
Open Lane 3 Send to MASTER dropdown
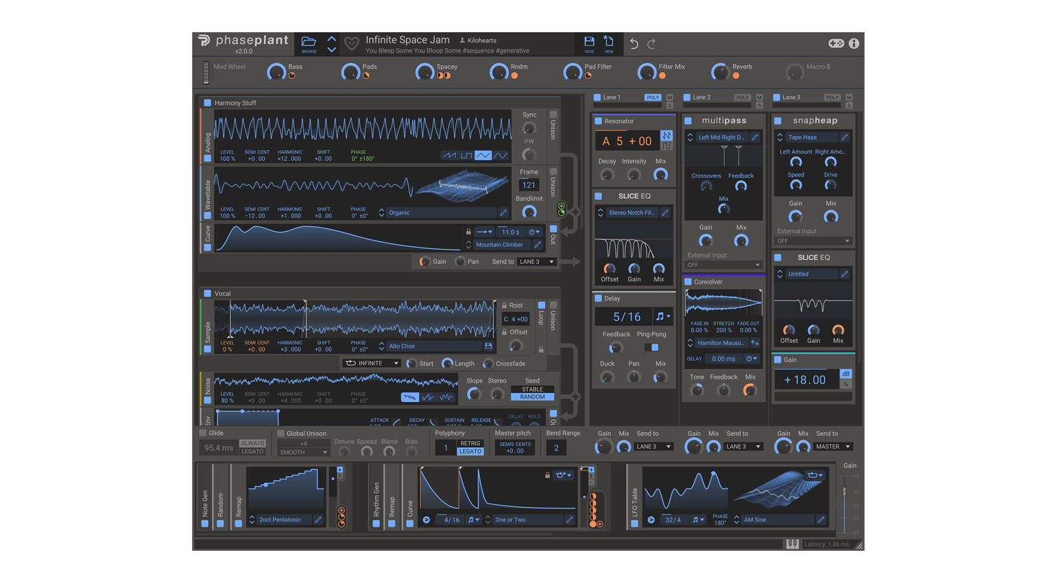tap(832, 447)
